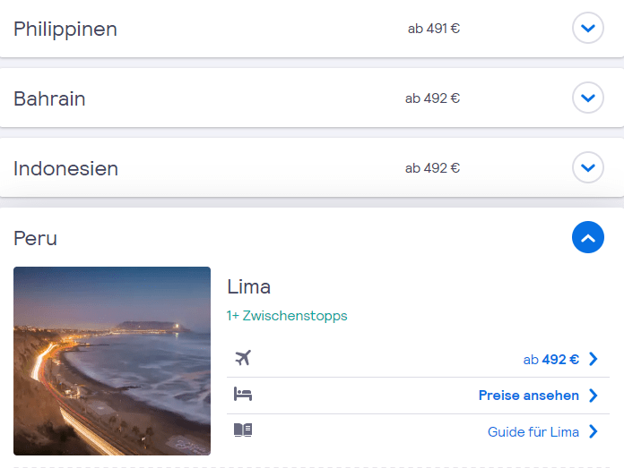Open Preise ansehen hotel link

click(528, 396)
